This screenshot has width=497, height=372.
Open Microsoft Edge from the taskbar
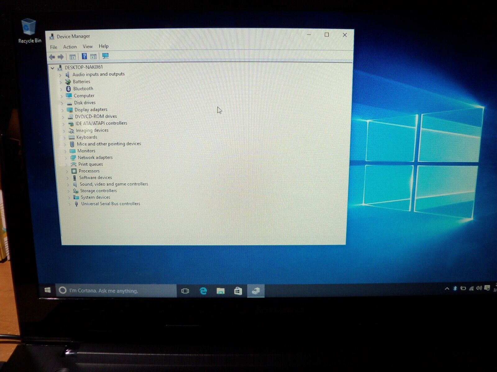coord(203,291)
